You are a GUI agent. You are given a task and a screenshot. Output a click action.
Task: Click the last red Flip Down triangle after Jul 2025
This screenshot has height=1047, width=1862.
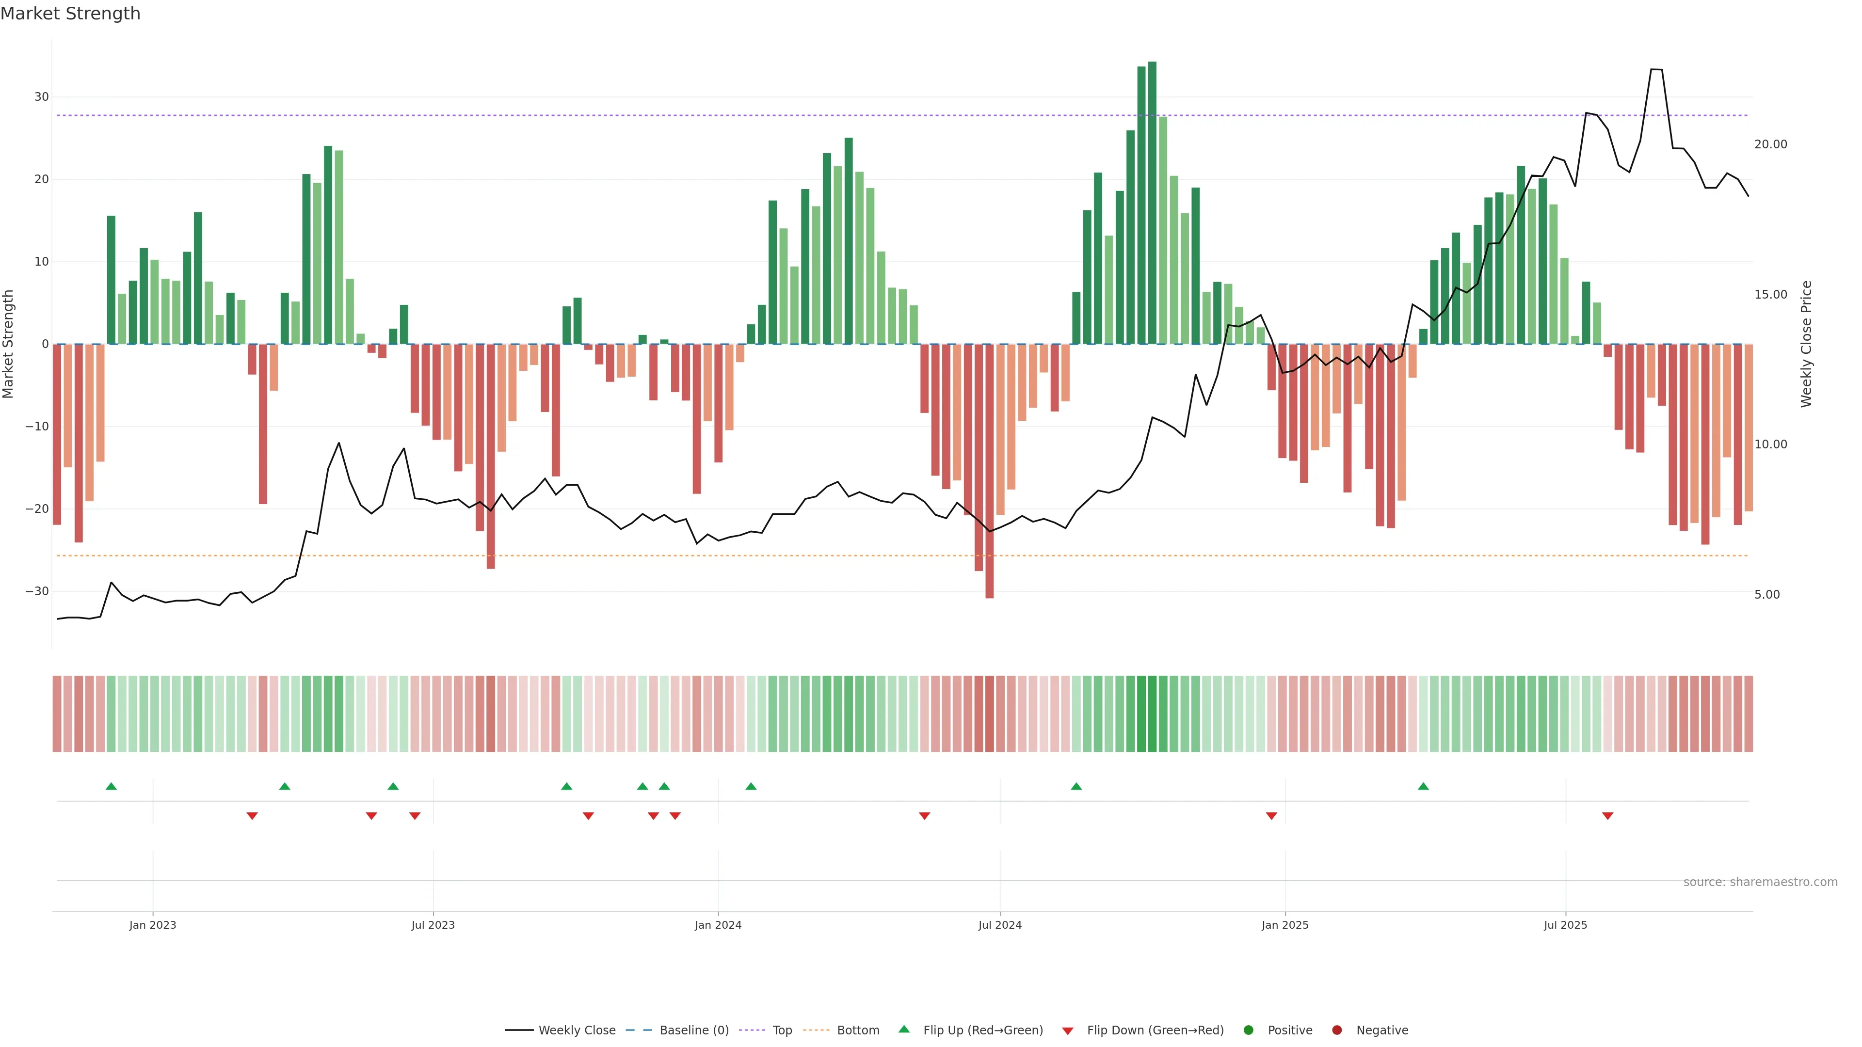coord(1607,816)
